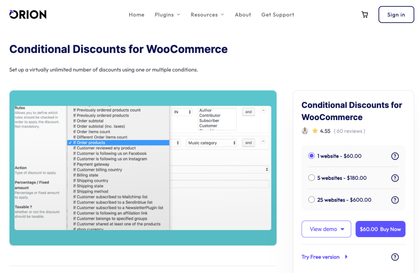Screen dimensions: 419x273
Task: Click the 4.55 rating score
Action: (325, 131)
